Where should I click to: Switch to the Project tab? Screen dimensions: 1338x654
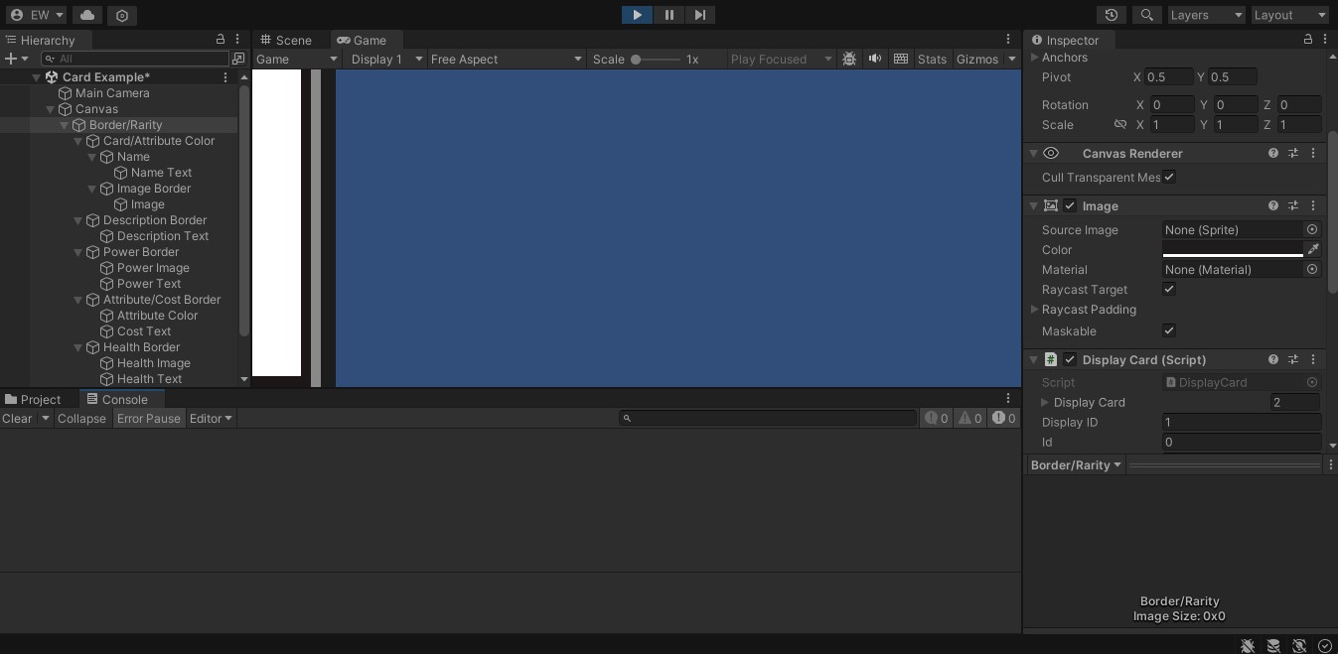38,398
